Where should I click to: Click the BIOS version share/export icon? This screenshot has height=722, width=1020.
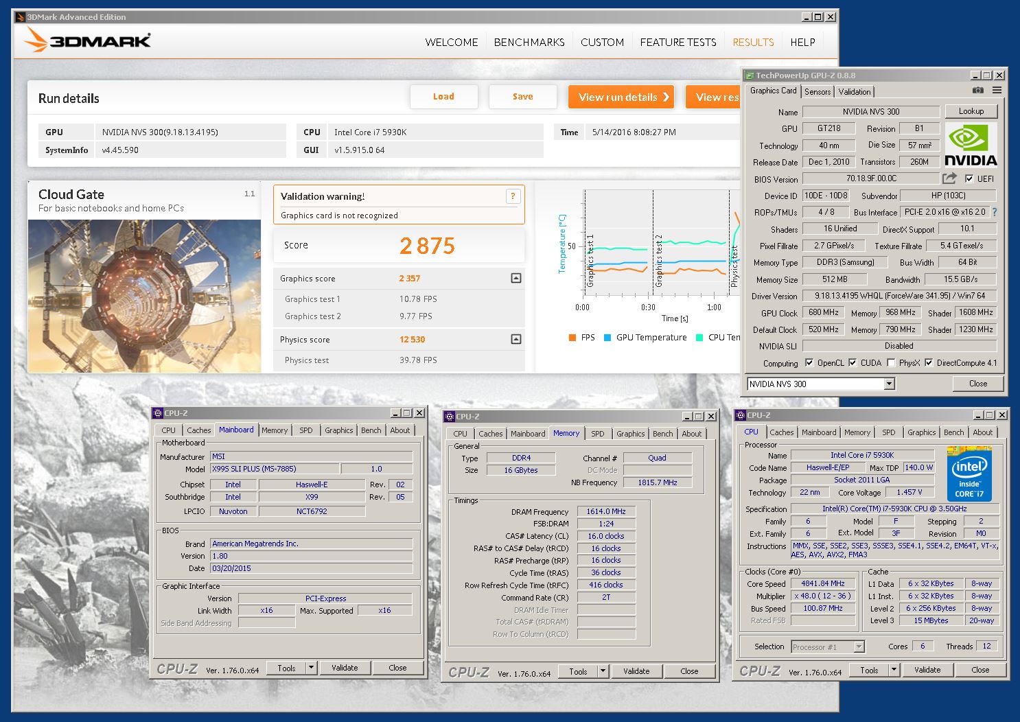pyautogui.click(x=949, y=178)
